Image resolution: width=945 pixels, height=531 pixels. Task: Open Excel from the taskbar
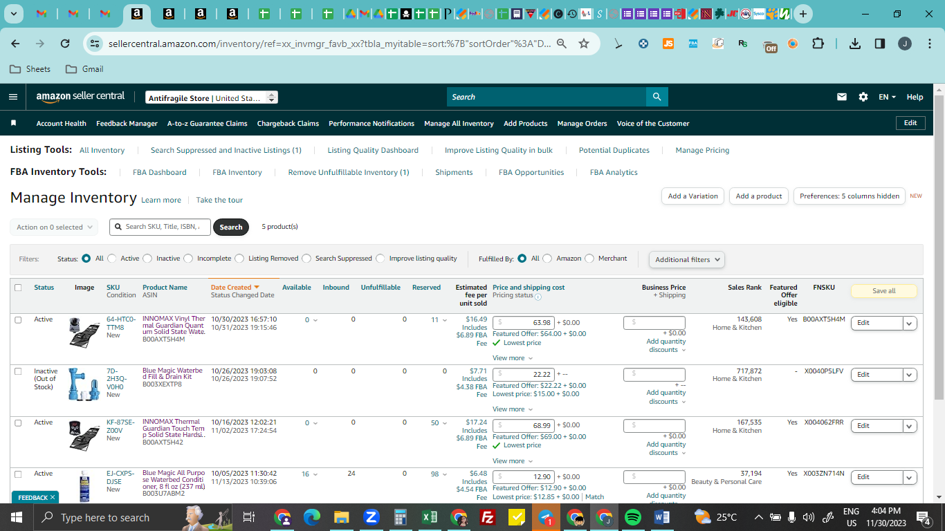pos(429,517)
